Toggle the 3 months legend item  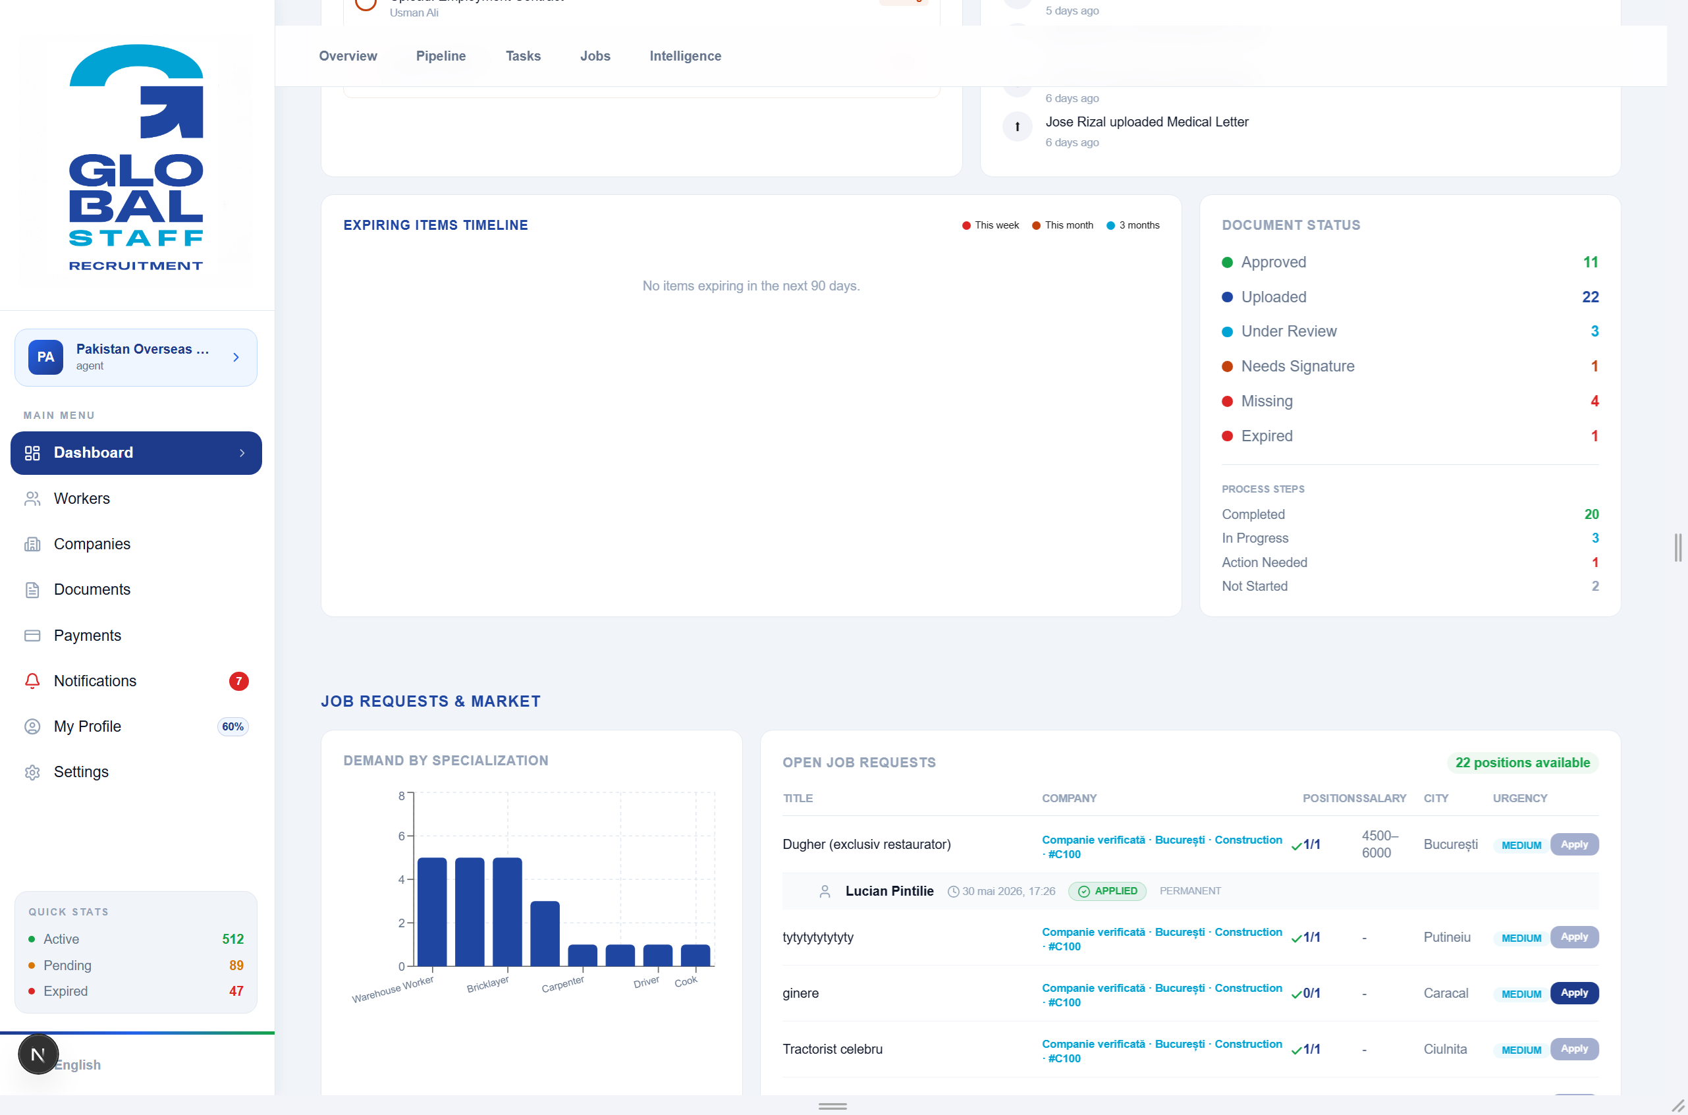[1133, 225]
